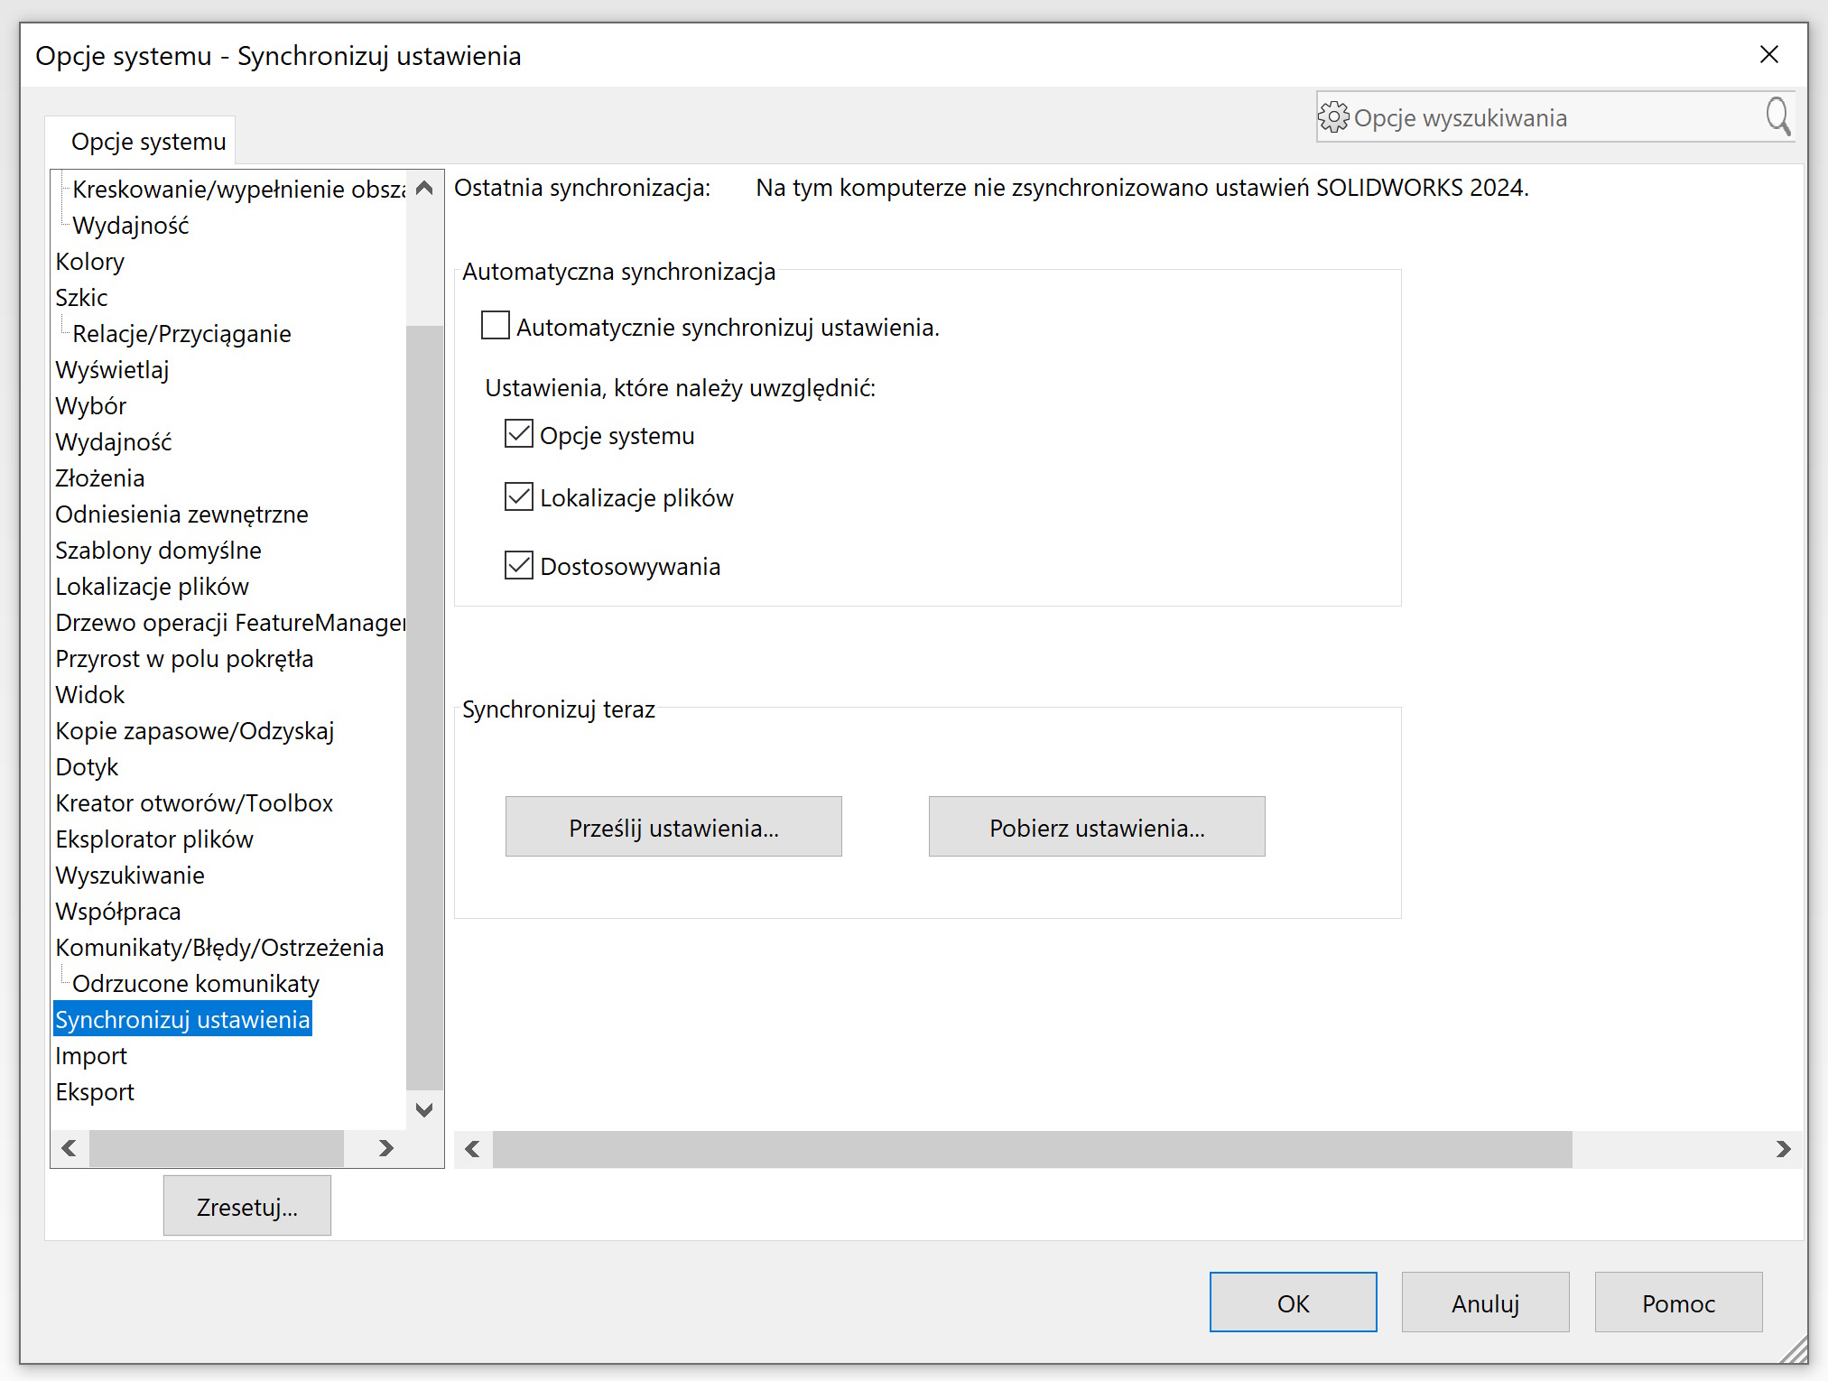Image resolution: width=1828 pixels, height=1381 pixels.
Task: Close the Opcje systemu dialog
Action: click(1768, 55)
